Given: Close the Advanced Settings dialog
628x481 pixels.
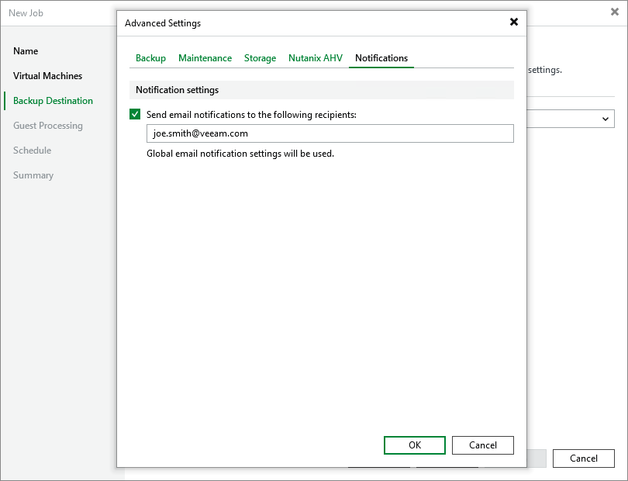Looking at the screenshot, I should tap(514, 22).
